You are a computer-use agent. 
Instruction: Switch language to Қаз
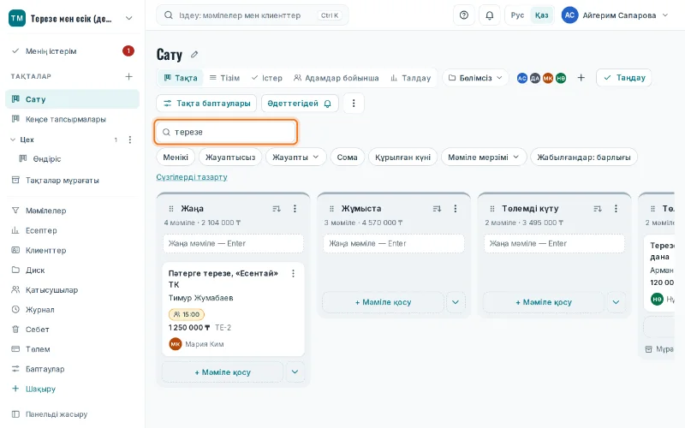541,15
